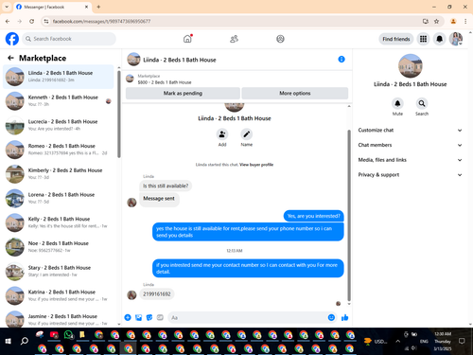Viewport: 473px width, 355px height.
Task: Open the account profile picture menu
Action: [x=456, y=39]
